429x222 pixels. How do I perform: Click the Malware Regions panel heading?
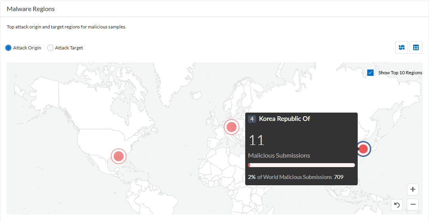[x=31, y=9]
